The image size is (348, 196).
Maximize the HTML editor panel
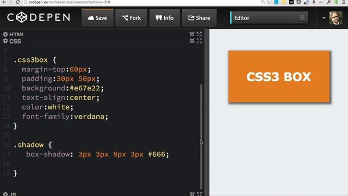point(200,34)
